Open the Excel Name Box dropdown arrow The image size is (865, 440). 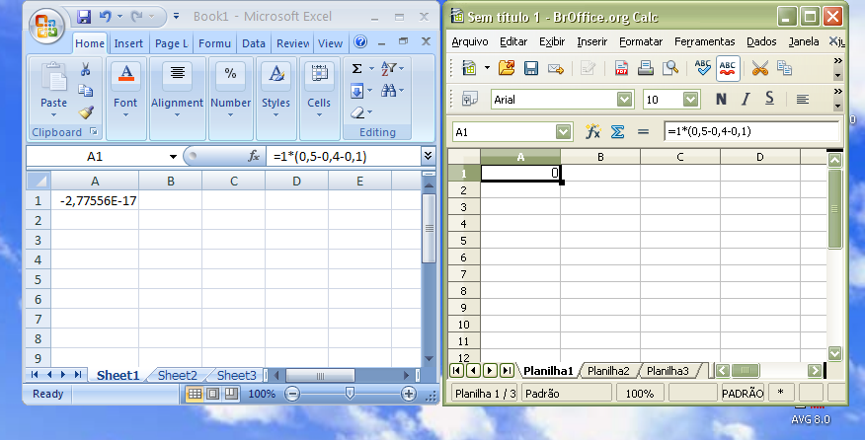click(173, 157)
